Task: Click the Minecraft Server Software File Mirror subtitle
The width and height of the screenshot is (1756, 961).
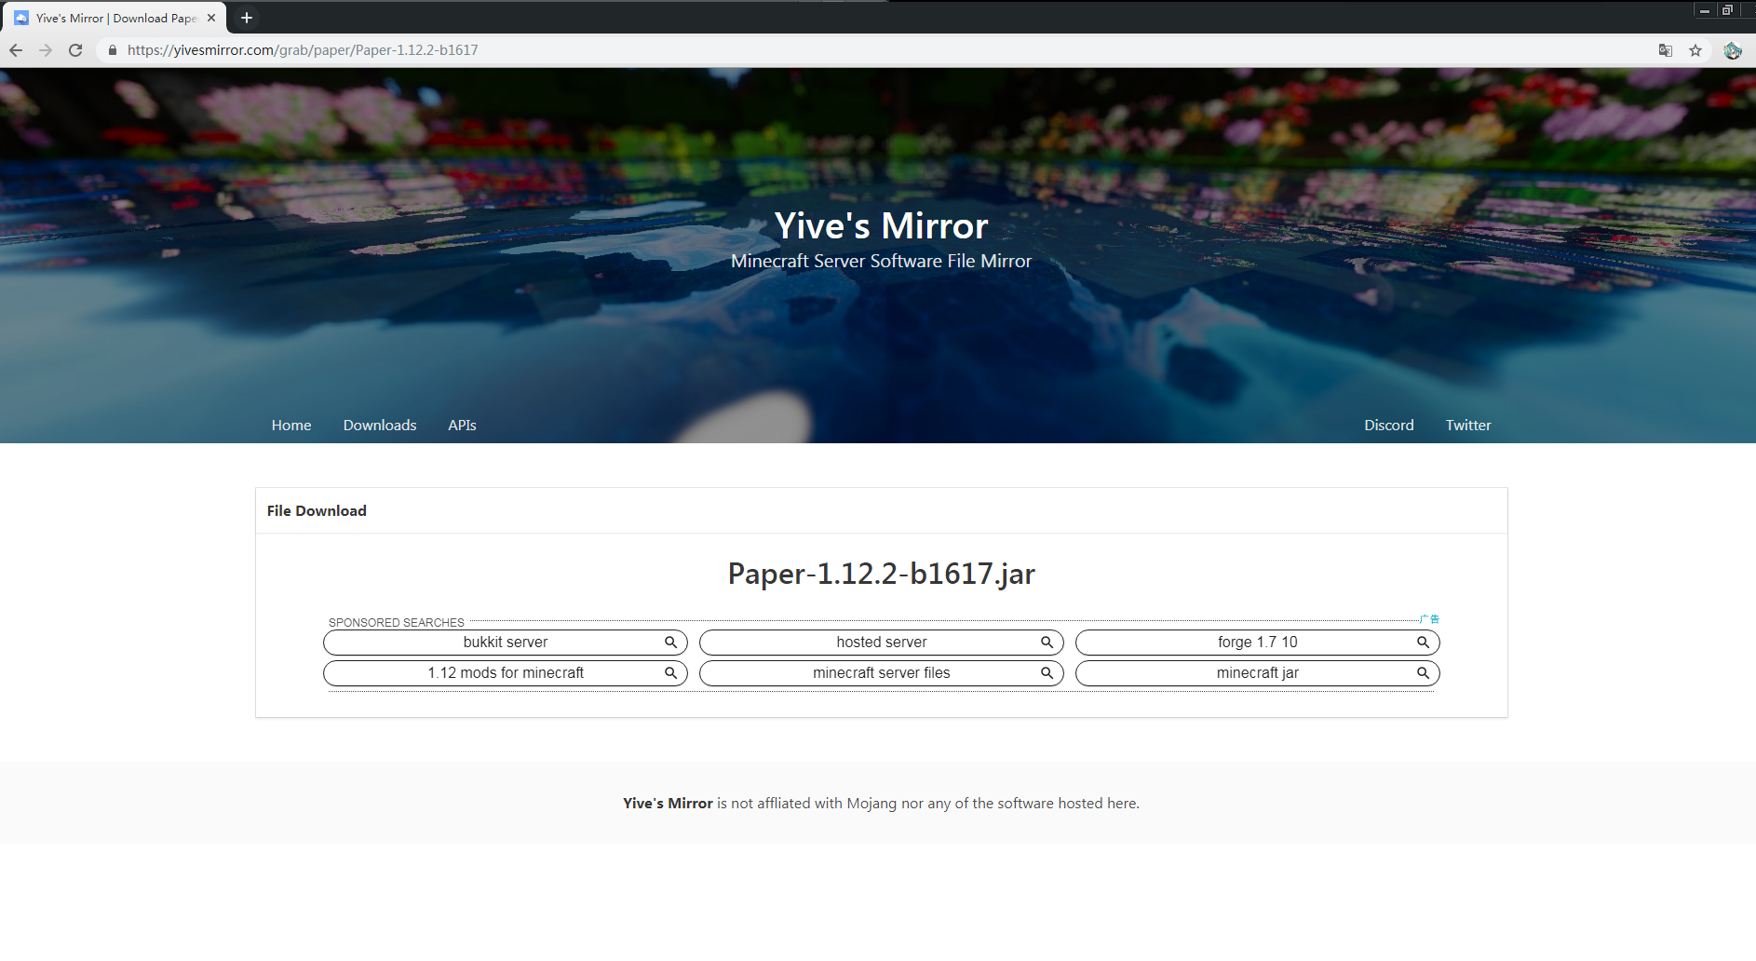Action: pyautogui.click(x=881, y=262)
